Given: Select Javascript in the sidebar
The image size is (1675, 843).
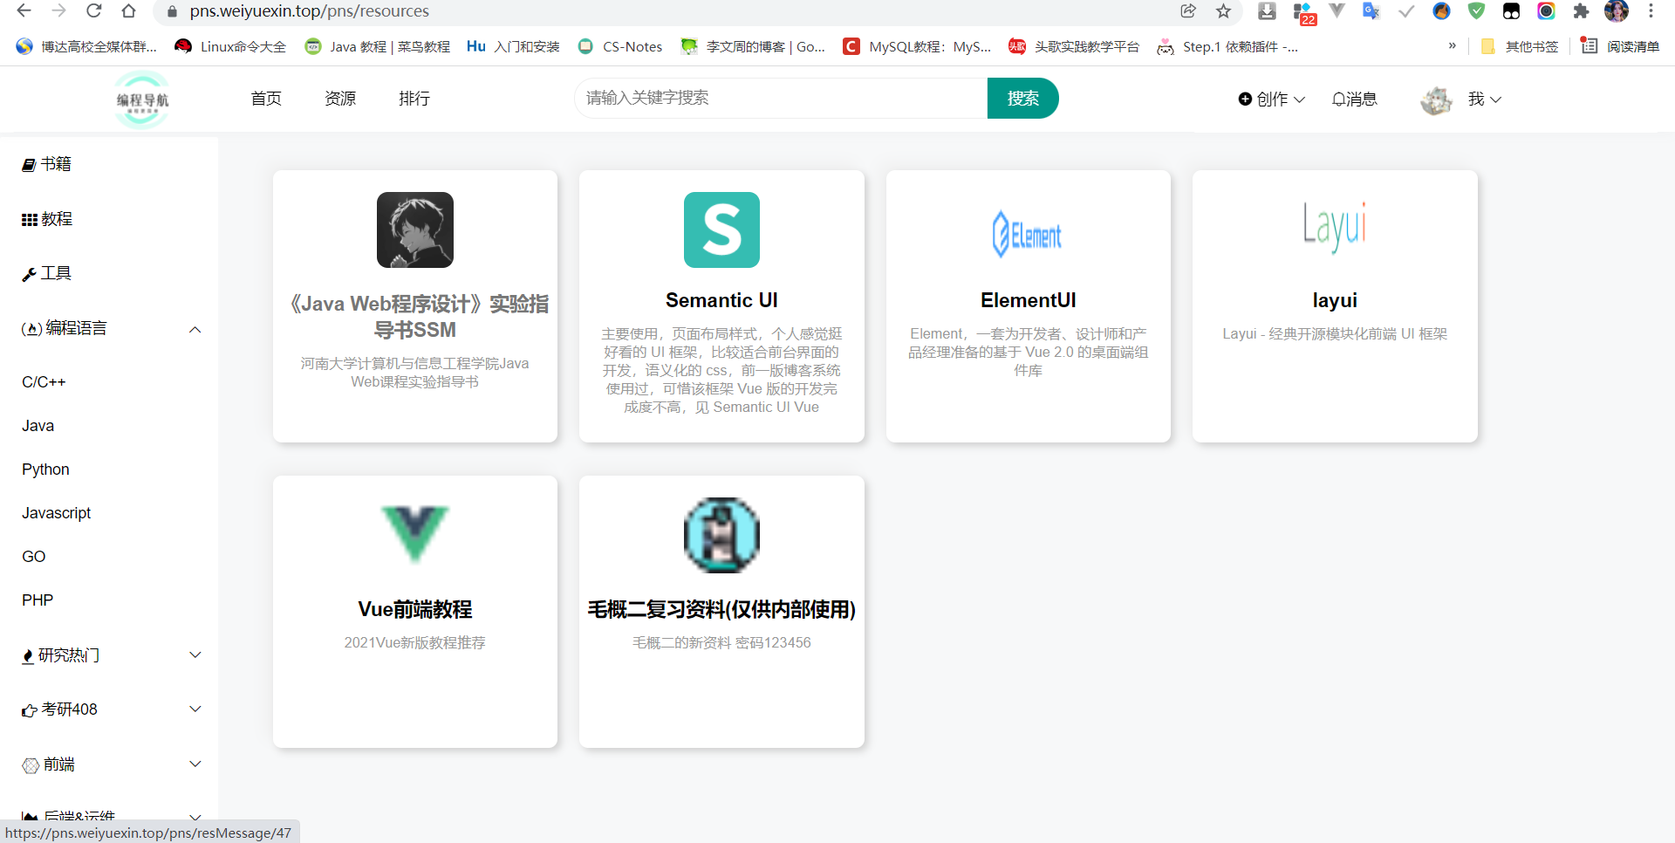Looking at the screenshot, I should click(56, 513).
